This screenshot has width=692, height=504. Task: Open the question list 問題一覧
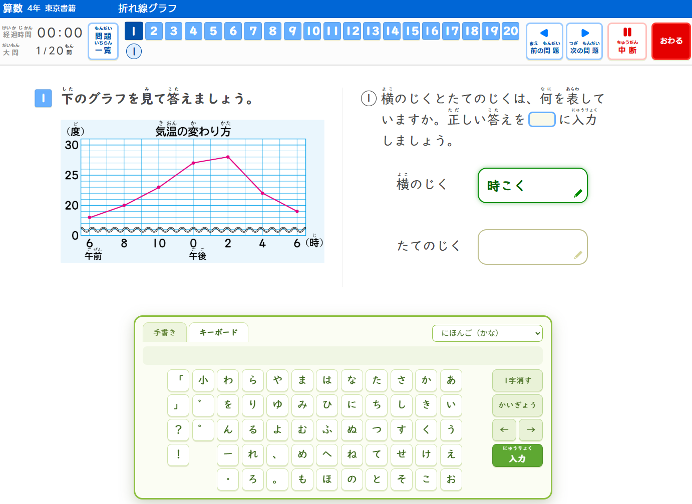pyautogui.click(x=103, y=41)
